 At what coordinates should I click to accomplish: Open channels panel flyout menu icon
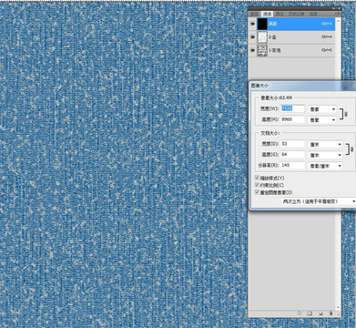click(x=337, y=14)
